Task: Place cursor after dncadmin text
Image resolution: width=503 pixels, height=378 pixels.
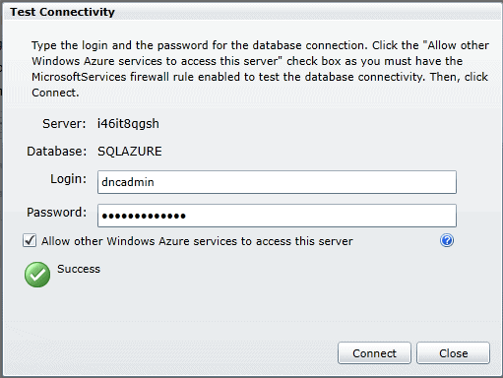Action: coord(156,182)
